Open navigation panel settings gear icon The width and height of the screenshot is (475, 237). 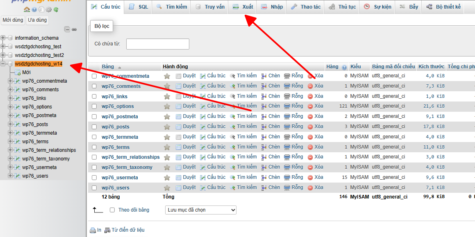[x=48, y=9]
